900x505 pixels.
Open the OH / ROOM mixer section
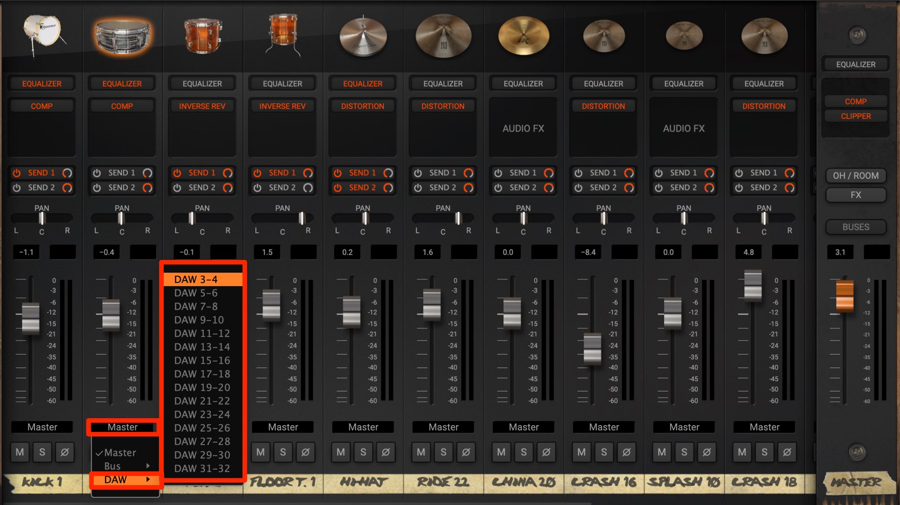856,176
